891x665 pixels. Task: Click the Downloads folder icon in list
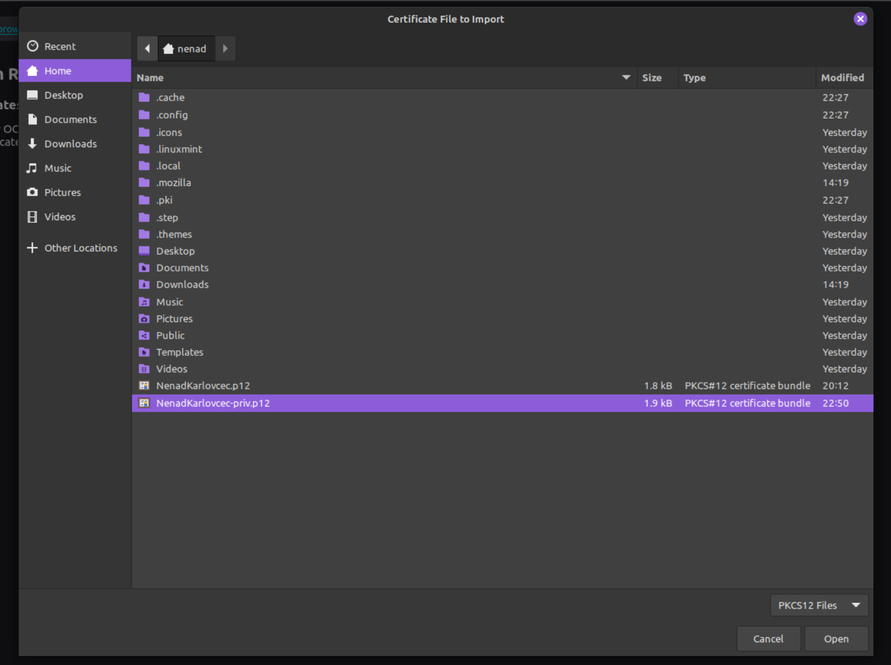pyautogui.click(x=144, y=285)
